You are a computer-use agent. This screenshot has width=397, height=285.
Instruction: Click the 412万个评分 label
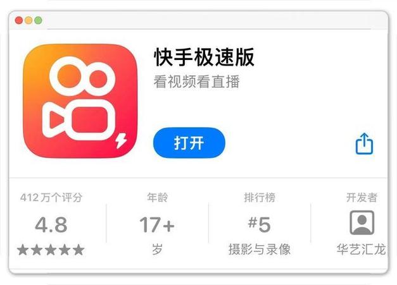tap(51, 197)
